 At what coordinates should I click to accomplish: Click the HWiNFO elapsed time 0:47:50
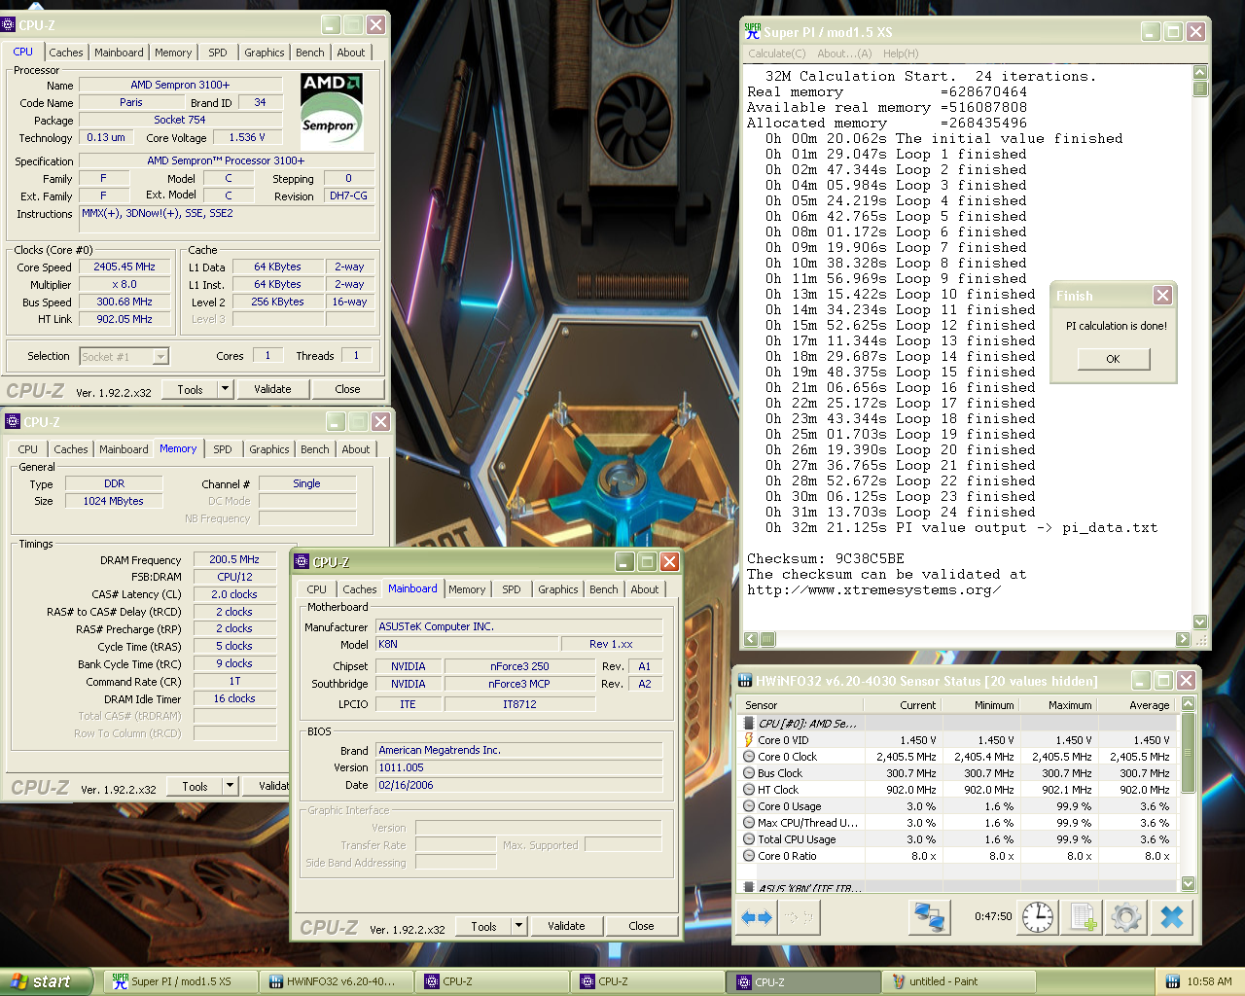pyautogui.click(x=993, y=916)
